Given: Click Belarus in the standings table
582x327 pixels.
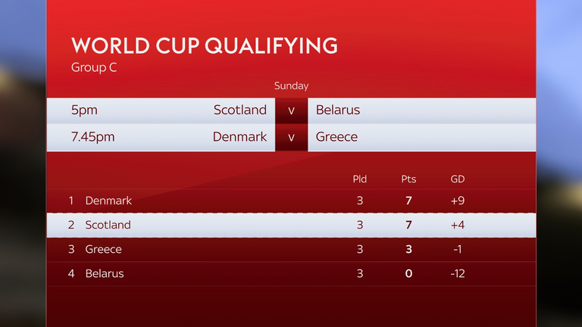Looking at the screenshot, I should click(x=105, y=273).
